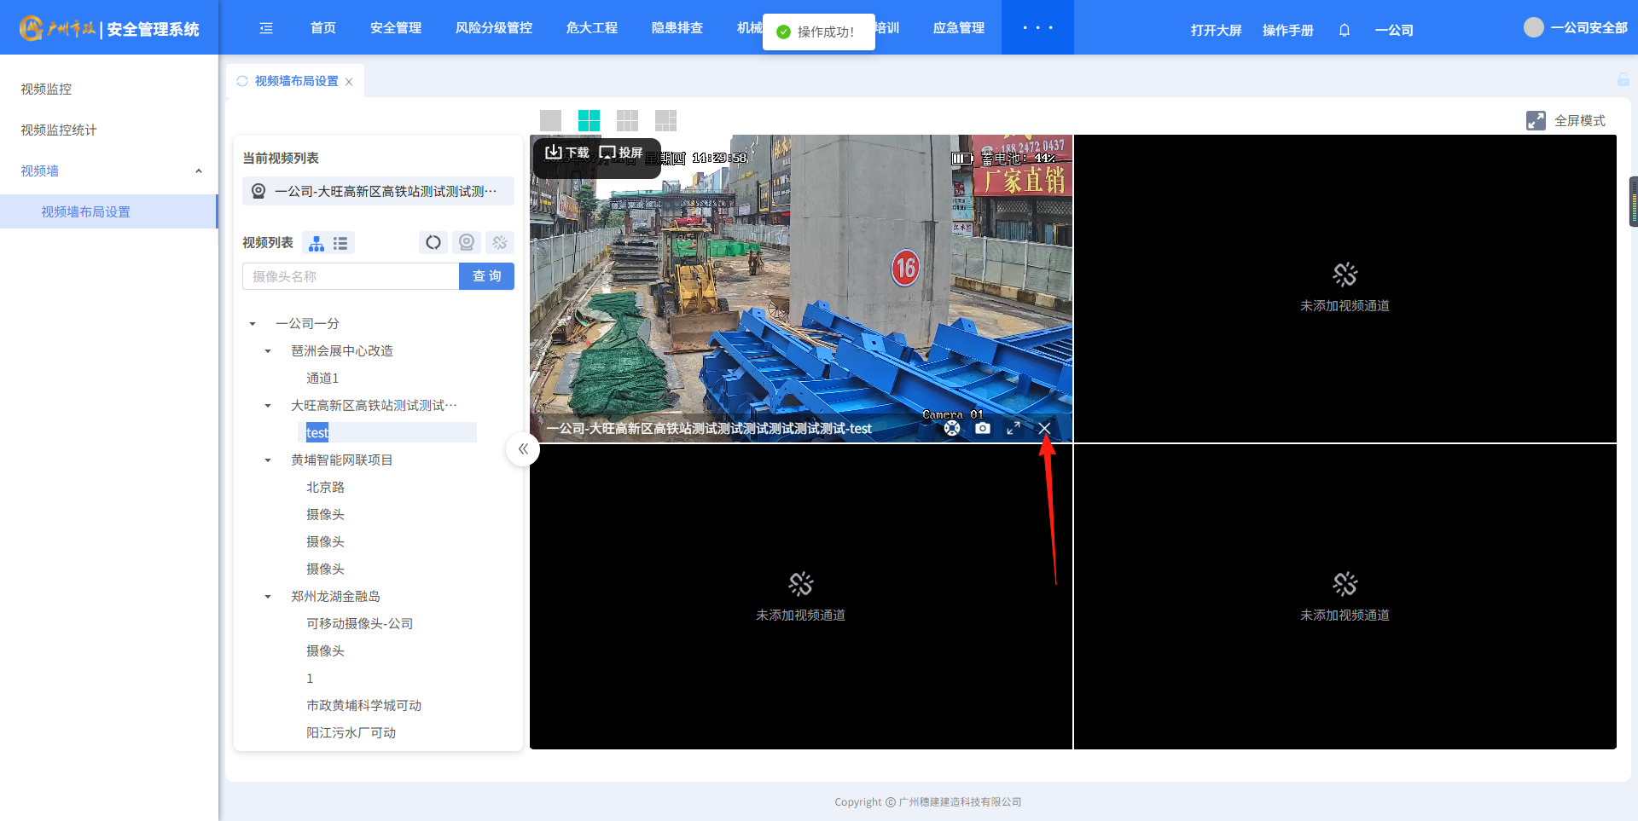Collapse the 视频墙 sidebar menu
The width and height of the screenshot is (1638, 821).
198,171
